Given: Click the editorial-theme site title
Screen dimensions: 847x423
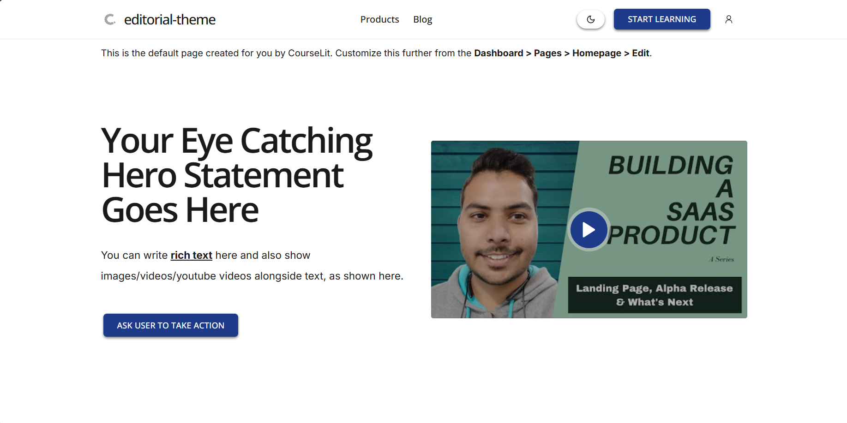Looking at the screenshot, I should (x=169, y=19).
